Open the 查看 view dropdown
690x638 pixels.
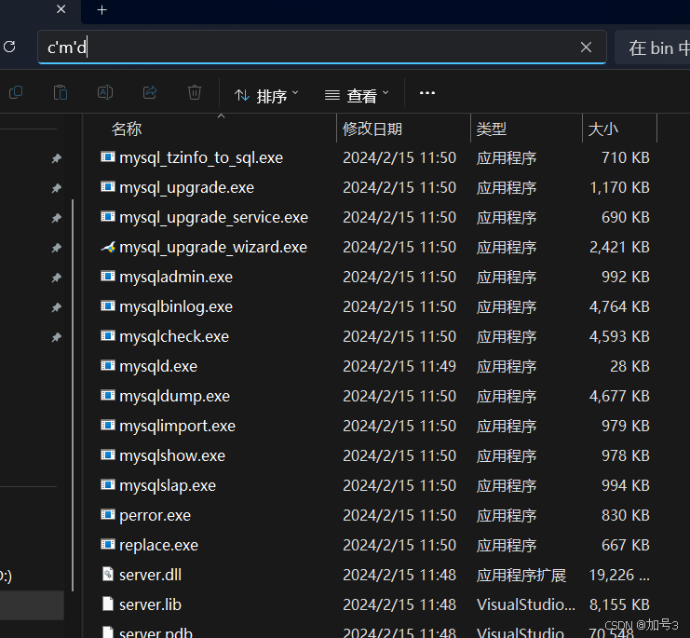click(357, 95)
